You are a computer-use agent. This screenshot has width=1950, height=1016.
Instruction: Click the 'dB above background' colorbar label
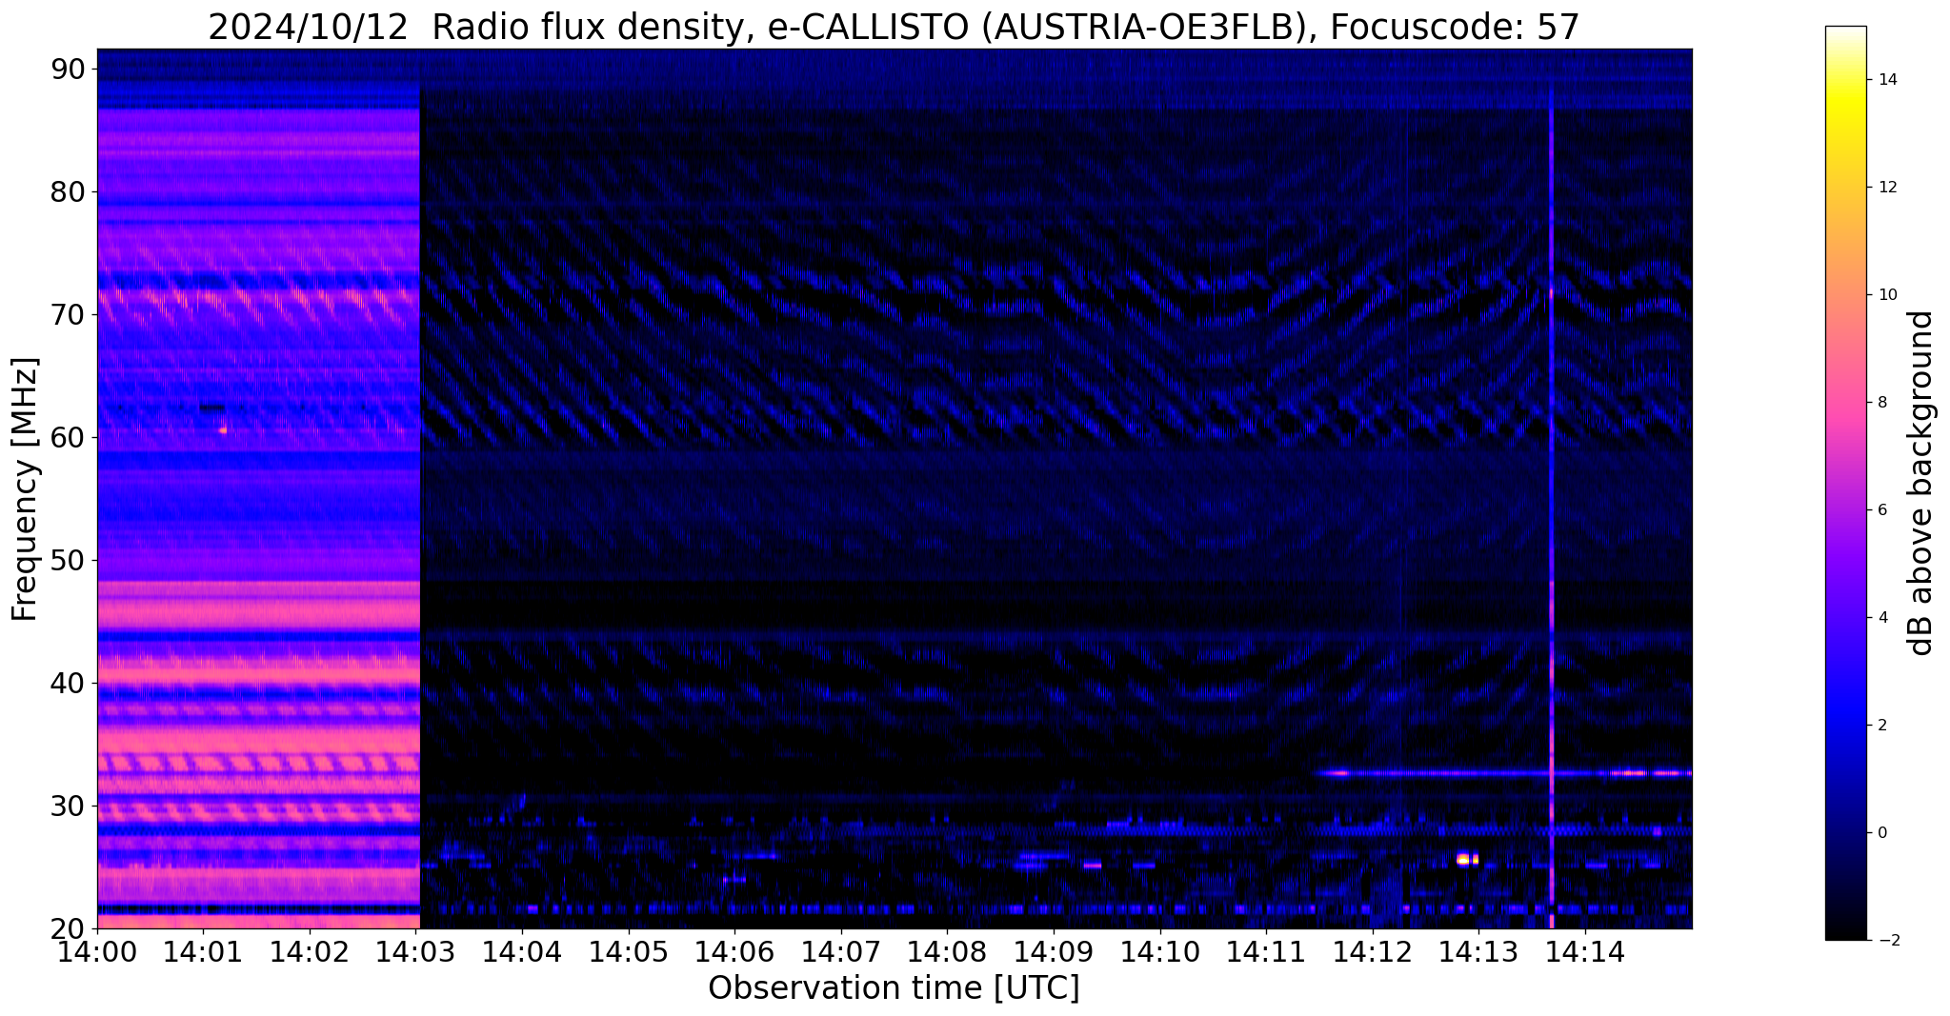[1921, 483]
